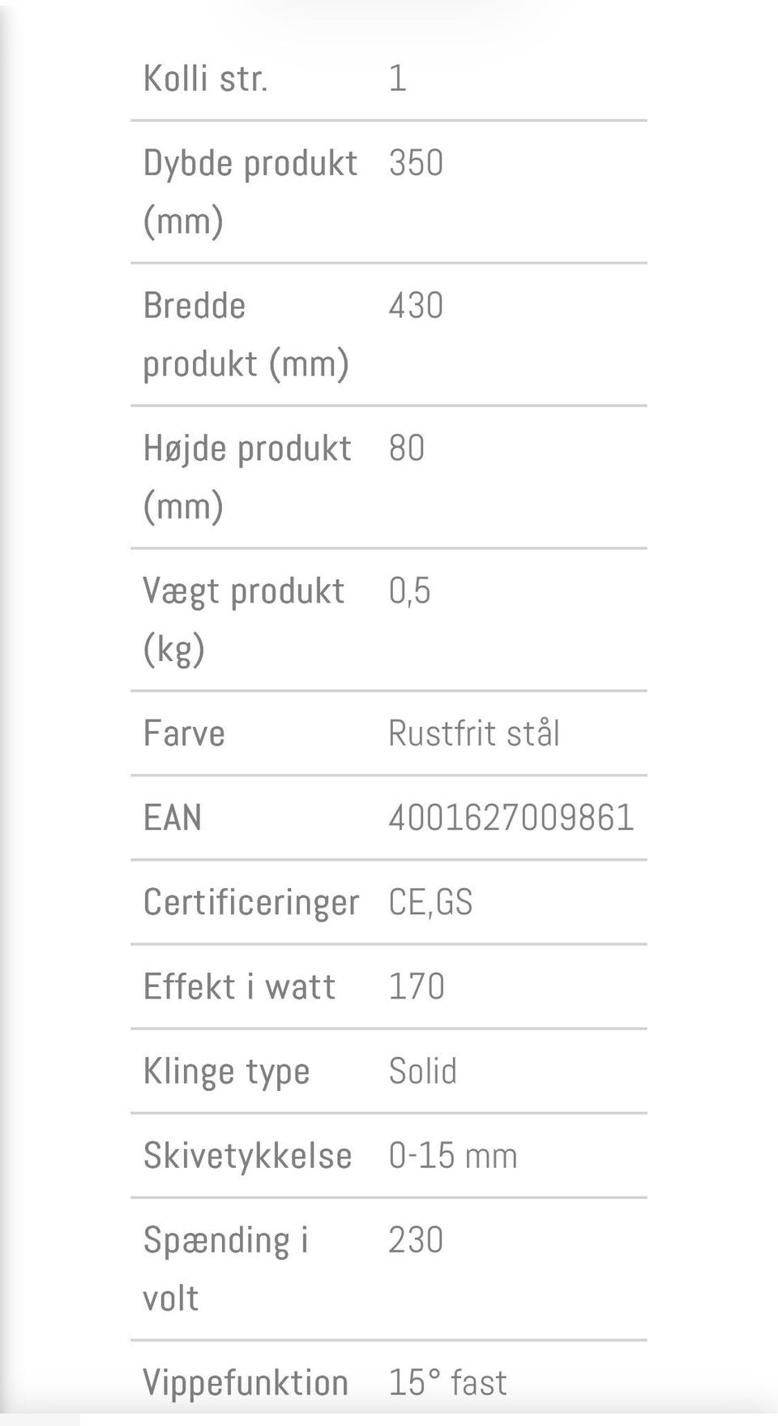Select the "Kolli str." label

(x=205, y=79)
